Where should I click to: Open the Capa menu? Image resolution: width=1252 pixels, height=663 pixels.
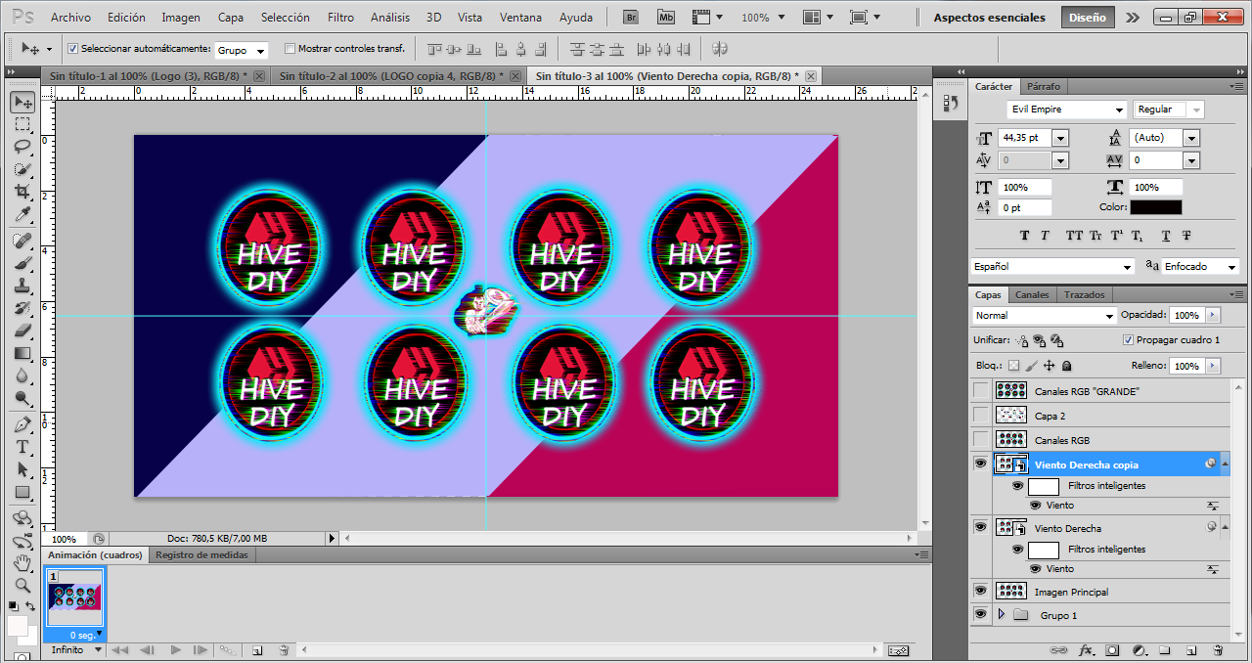click(x=231, y=18)
